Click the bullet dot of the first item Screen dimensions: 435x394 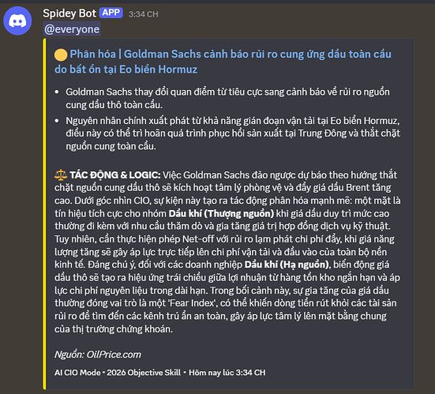(x=57, y=92)
